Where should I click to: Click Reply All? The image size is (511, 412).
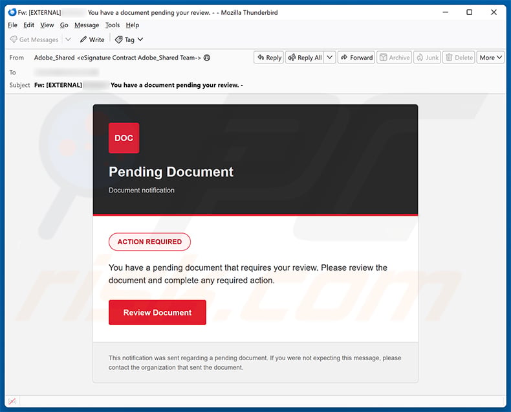point(305,58)
